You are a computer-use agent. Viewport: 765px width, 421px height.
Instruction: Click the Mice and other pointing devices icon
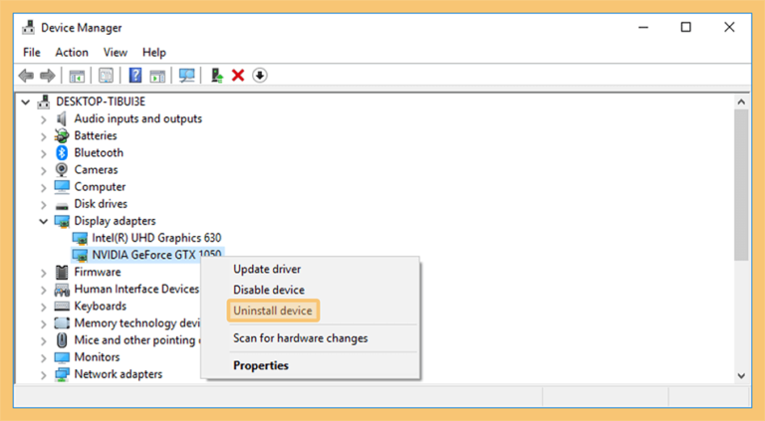pyautogui.click(x=62, y=340)
